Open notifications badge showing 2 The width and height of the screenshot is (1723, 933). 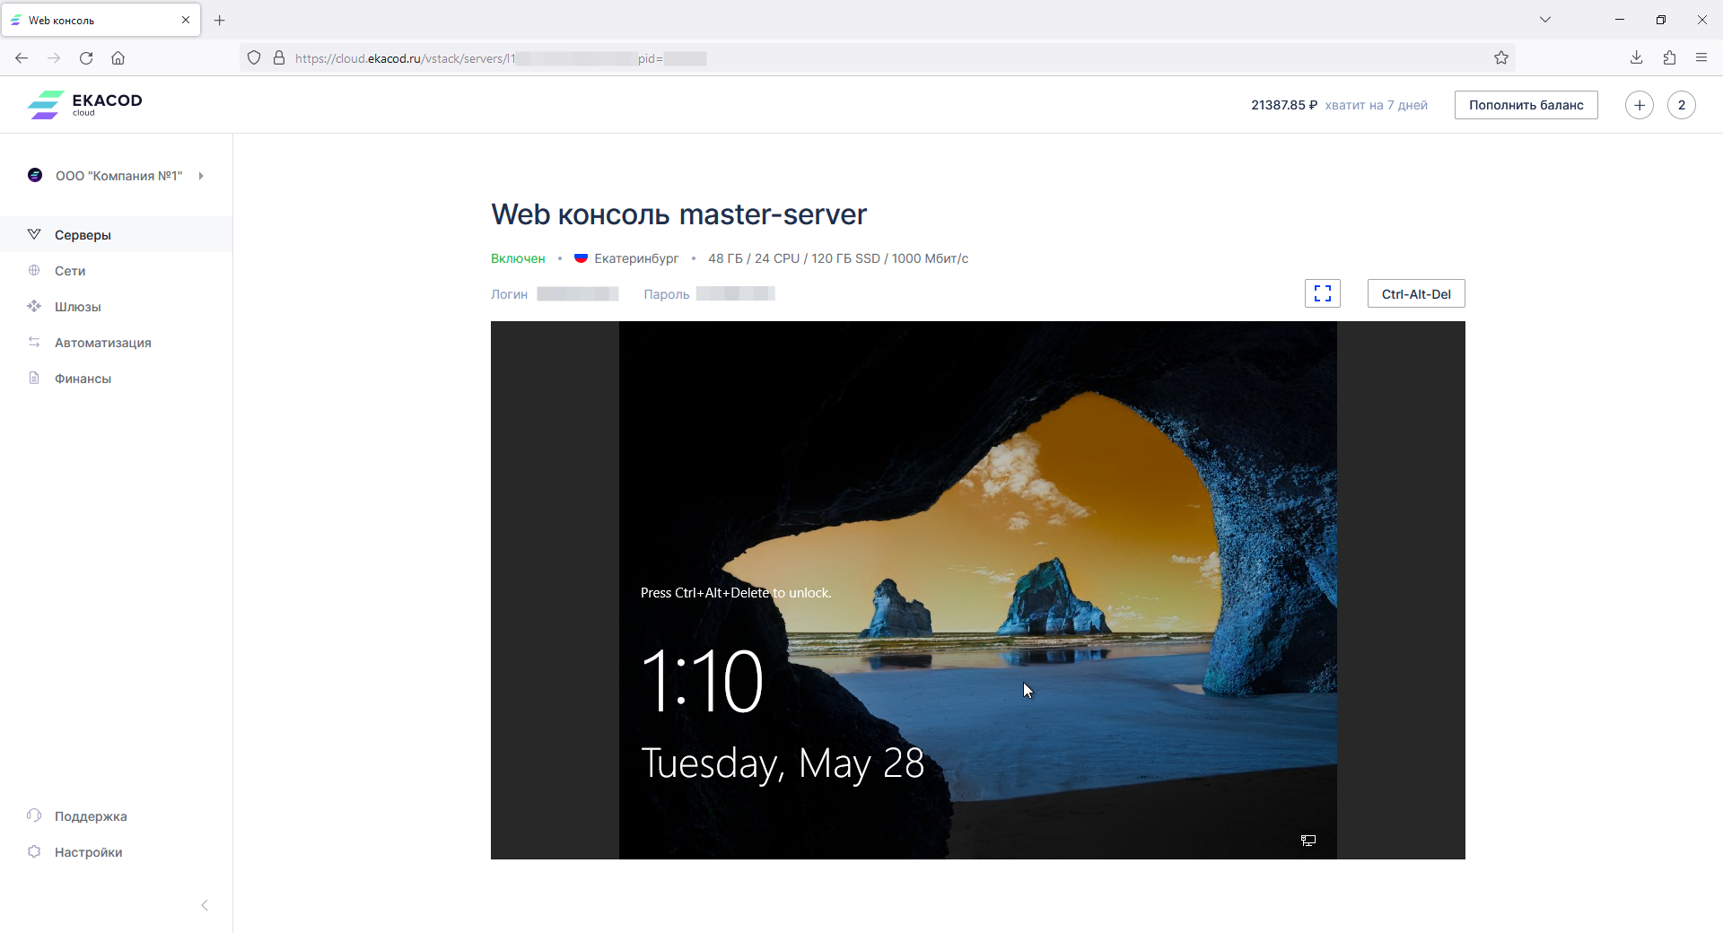coord(1681,105)
